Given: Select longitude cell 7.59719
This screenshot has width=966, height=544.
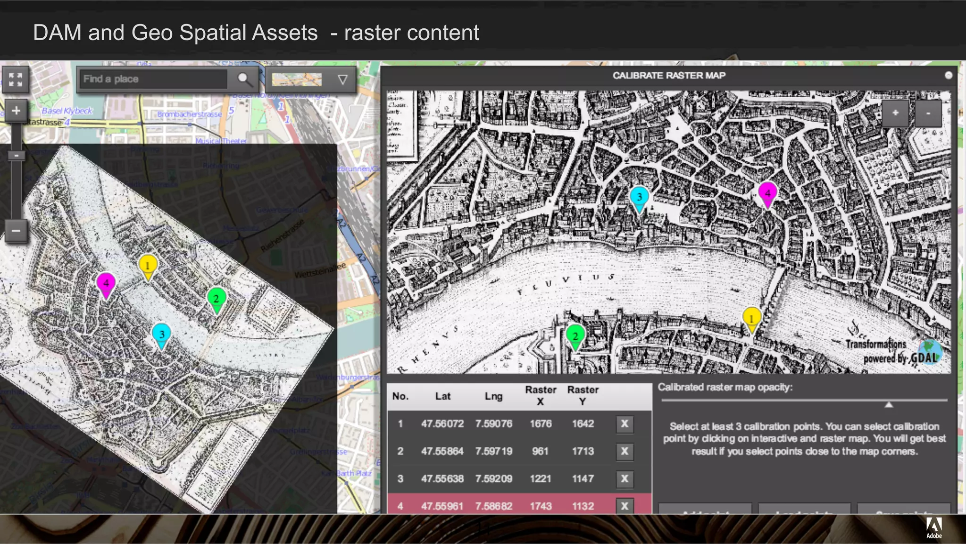Looking at the screenshot, I should (x=493, y=451).
